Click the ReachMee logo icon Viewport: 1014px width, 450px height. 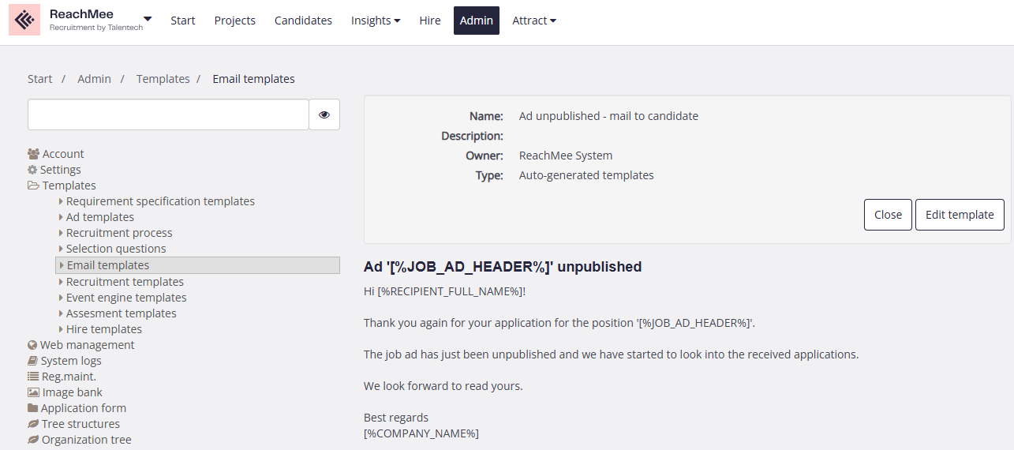[x=24, y=20]
